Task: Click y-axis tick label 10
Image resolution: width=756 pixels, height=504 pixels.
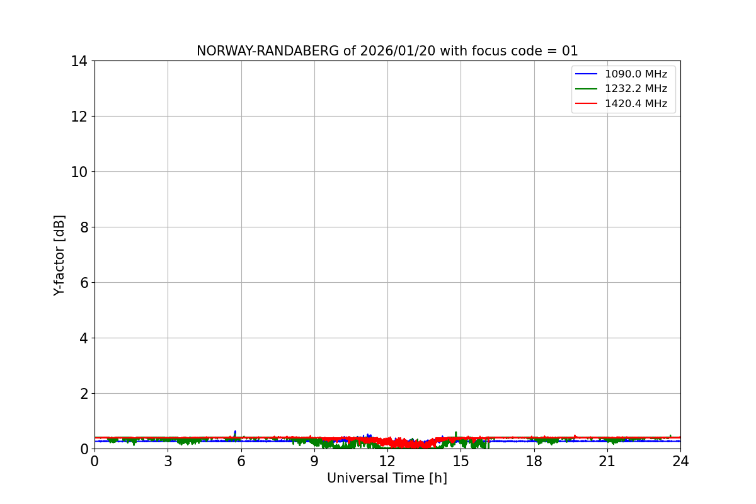Action: tap(79, 172)
